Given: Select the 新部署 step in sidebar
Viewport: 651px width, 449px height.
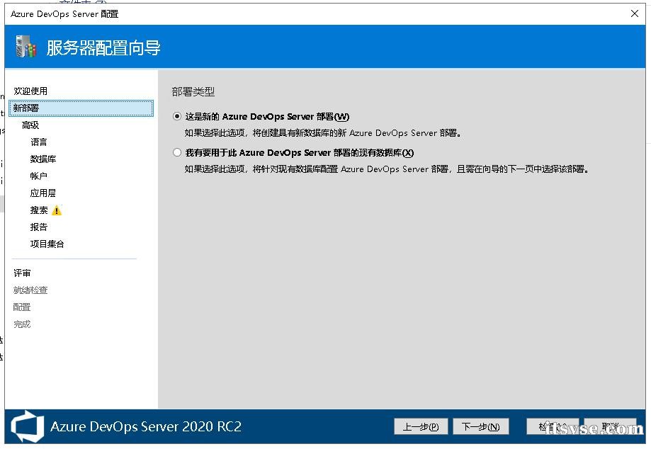Looking at the screenshot, I should point(81,108).
